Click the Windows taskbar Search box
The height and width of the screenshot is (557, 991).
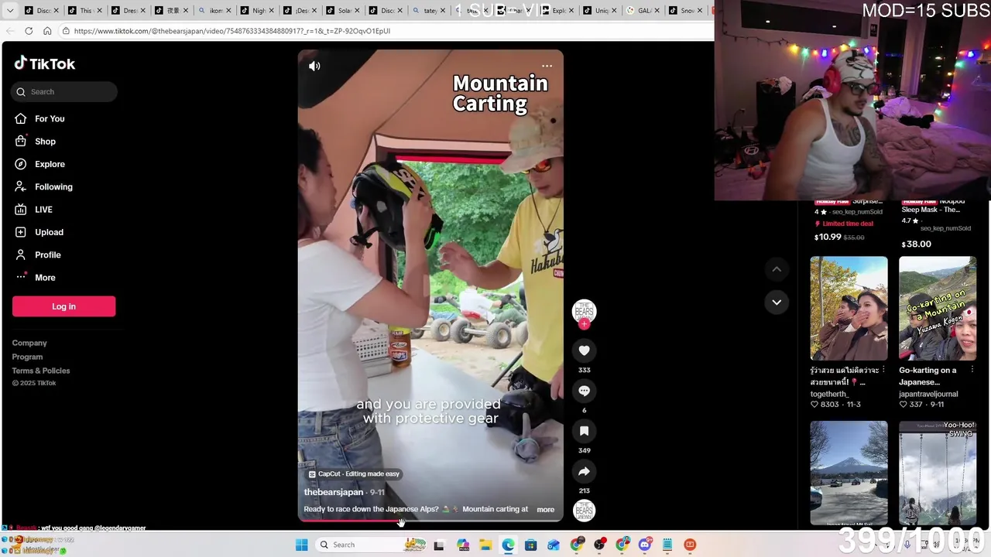click(372, 545)
